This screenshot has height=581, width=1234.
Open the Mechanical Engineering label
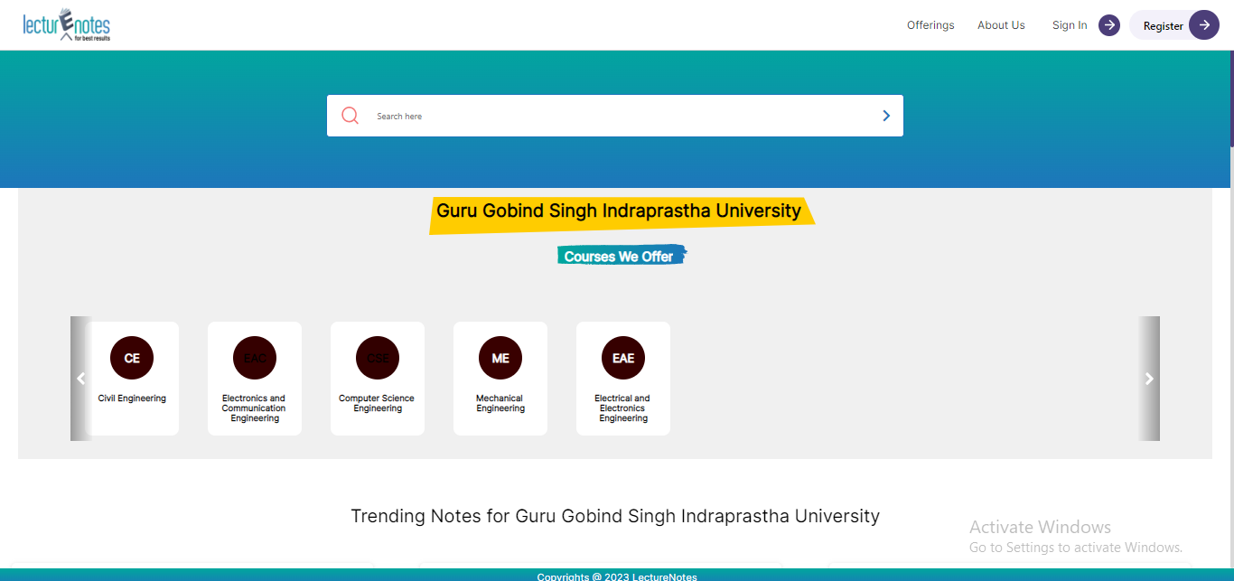click(500, 403)
